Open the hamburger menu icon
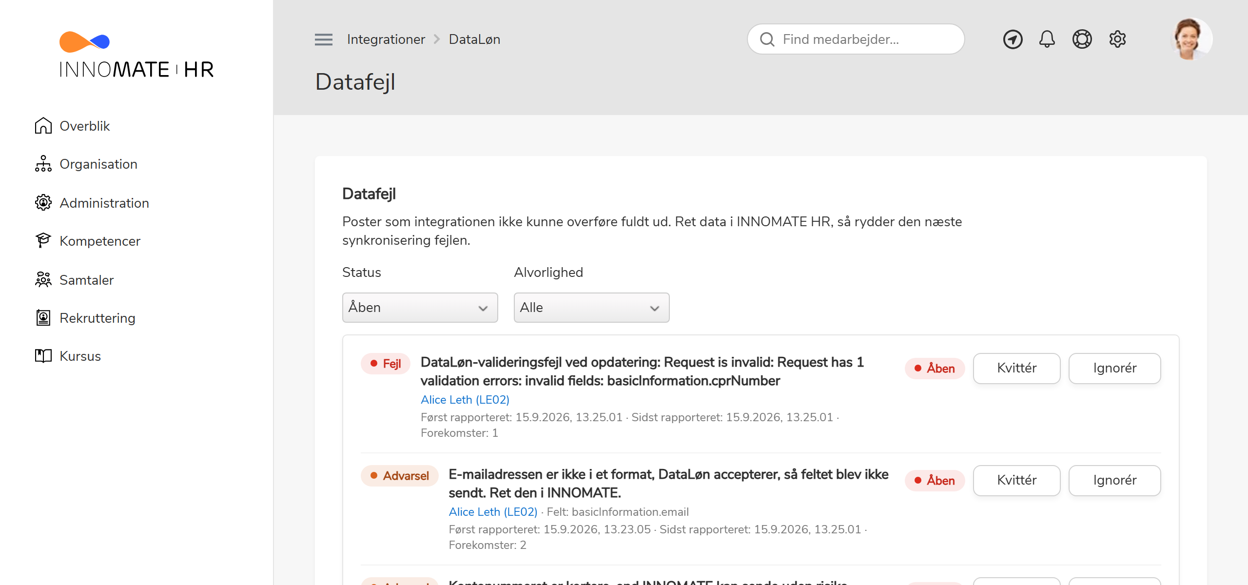1248x585 pixels. pyautogui.click(x=324, y=39)
